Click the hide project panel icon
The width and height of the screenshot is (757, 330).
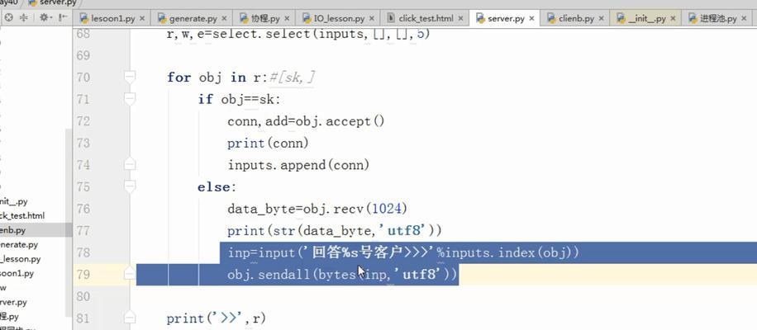pos(63,18)
